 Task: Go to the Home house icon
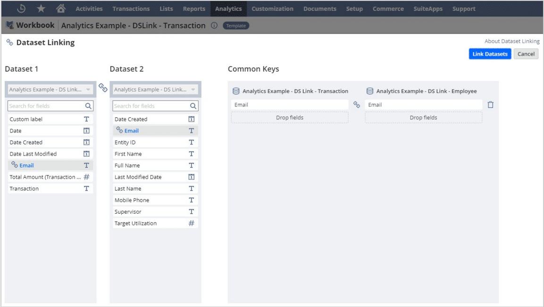click(x=60, y=8)
